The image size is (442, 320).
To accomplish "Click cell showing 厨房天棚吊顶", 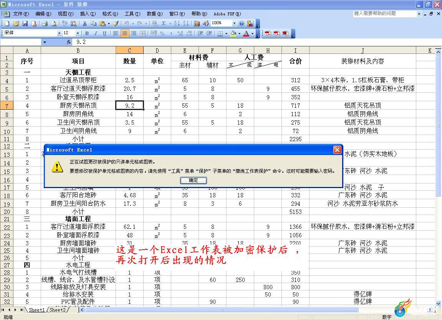I will pyautogui.click(x=78, y=106).
